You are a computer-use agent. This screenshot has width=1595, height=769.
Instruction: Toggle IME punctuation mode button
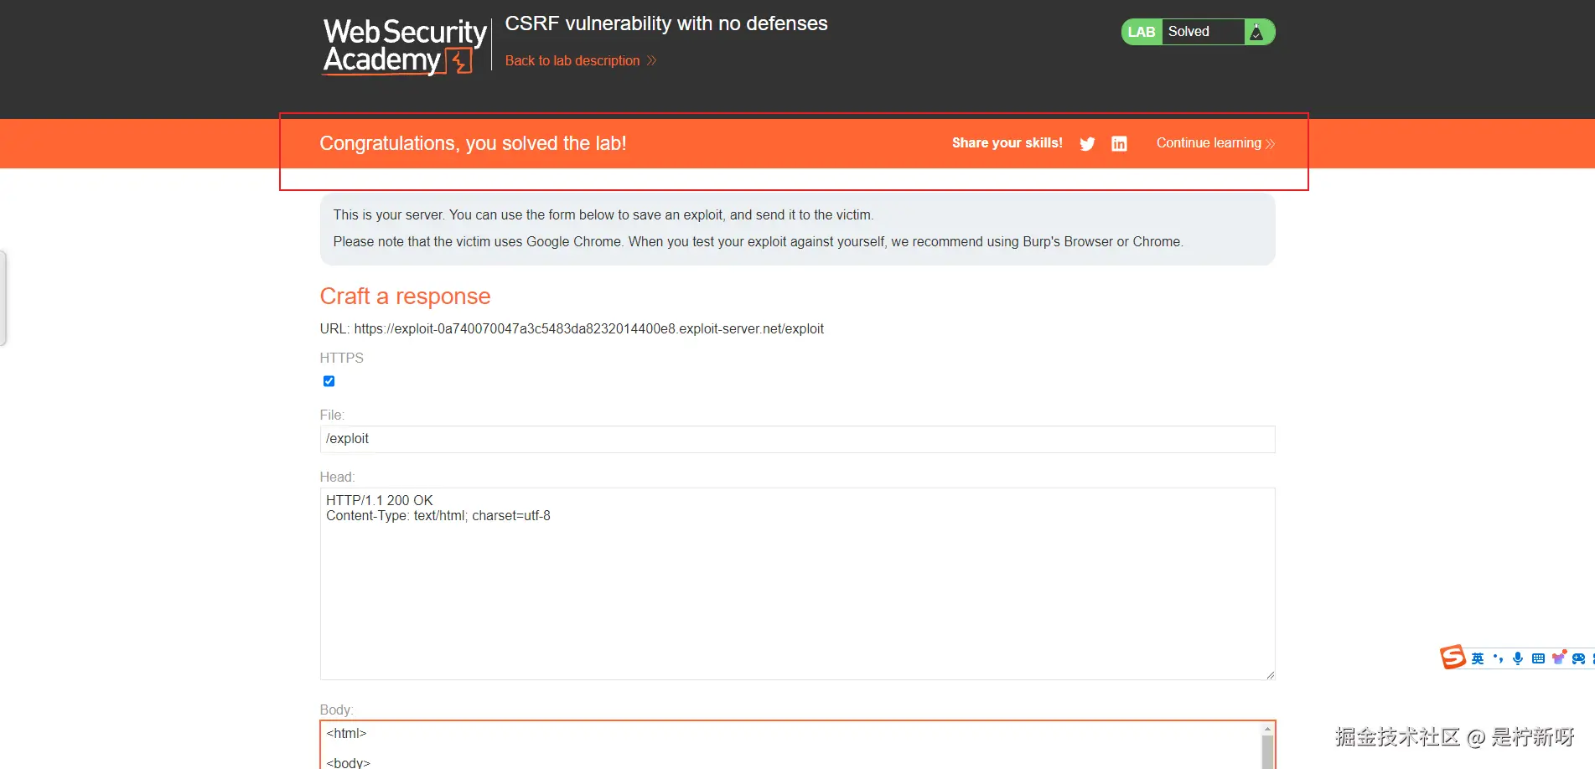click(1498, 658)
